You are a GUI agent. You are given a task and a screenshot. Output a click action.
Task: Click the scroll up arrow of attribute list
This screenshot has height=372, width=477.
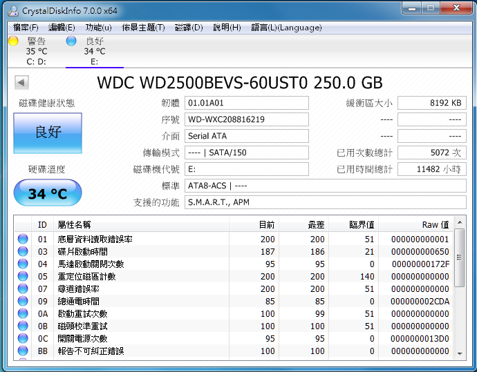[x=460, y=223]
